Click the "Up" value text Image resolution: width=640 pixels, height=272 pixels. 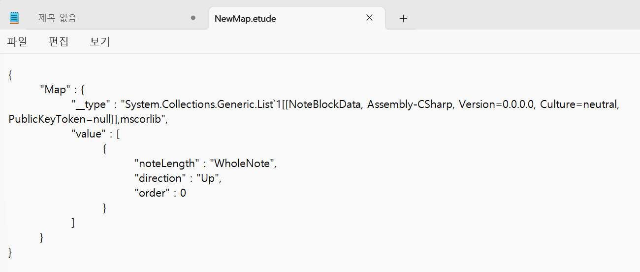tap(208, 178)
